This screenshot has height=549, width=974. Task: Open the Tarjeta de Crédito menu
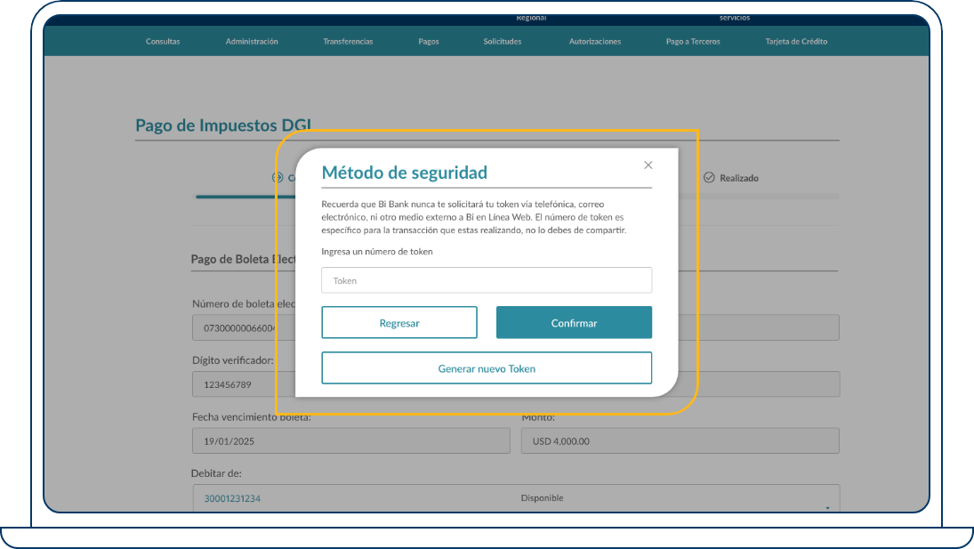point(796,41)
